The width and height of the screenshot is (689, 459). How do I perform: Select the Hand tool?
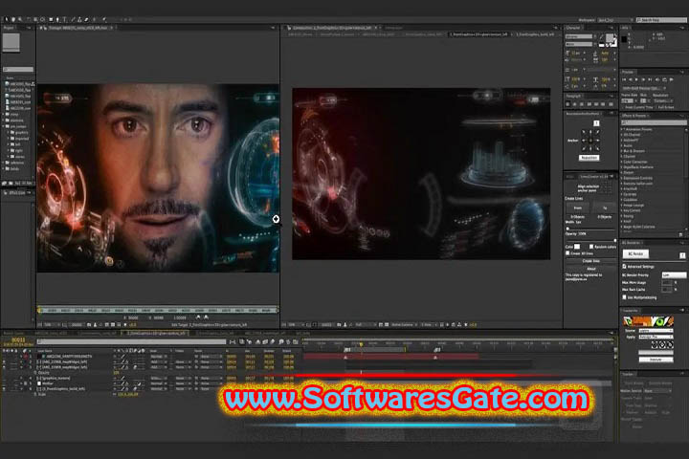pos(13,19)
